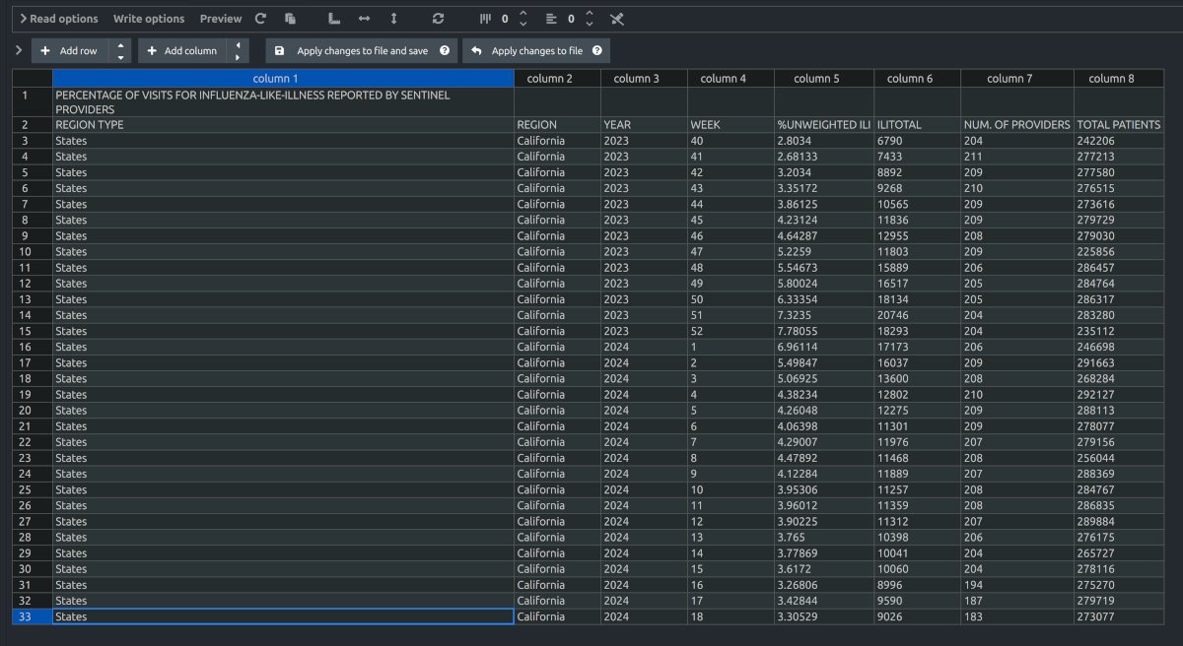Toggle the Add row above/below arrows
1183x646 pixels.
coord(120,50)
